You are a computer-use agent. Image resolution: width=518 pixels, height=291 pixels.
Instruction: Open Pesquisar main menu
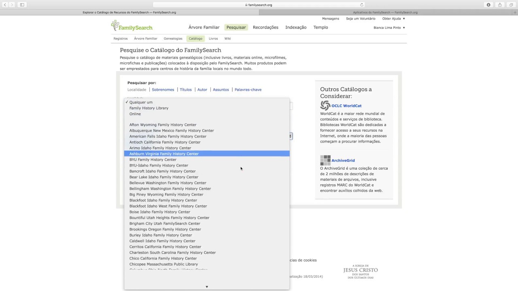tap(236, 27)
